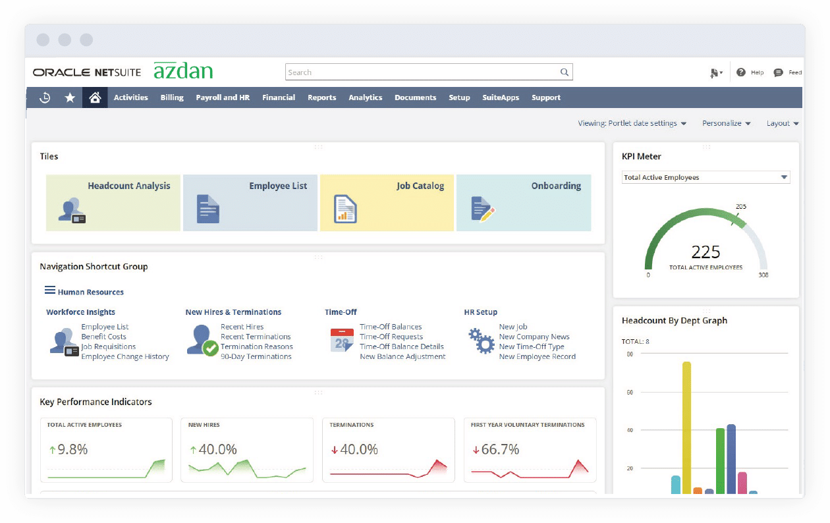Click the search magnifier icon
Image resolution: width=830 pixels, height=523 pixels.
(x=565, y=72)
